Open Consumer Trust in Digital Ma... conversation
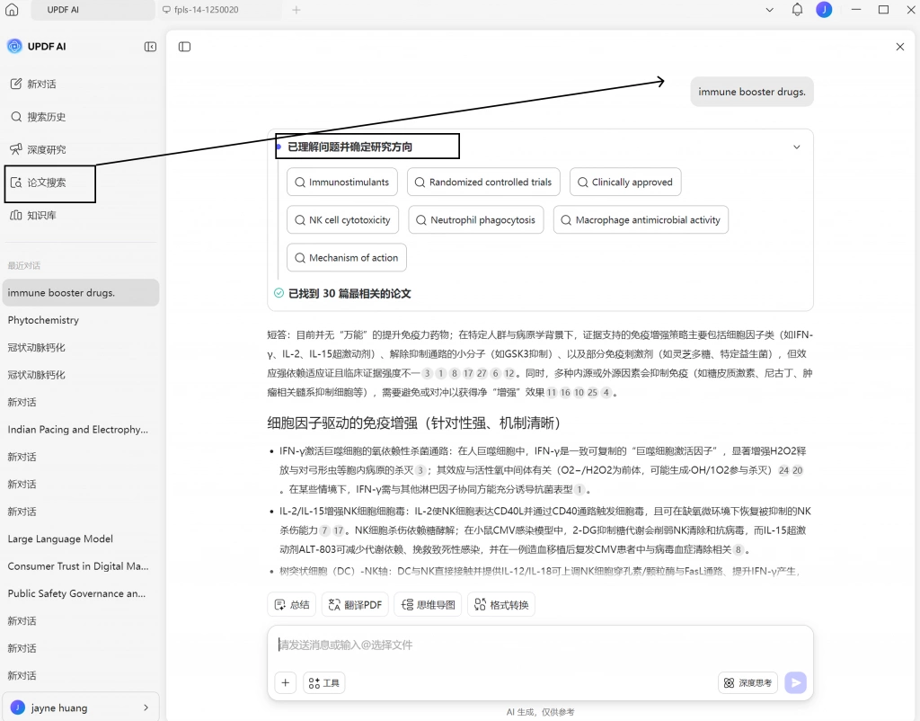 [80, 566]
